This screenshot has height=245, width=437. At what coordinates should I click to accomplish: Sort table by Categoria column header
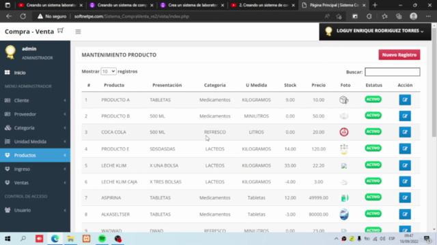tap(214, 85)
